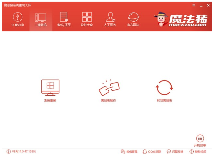The height and width of the screenshot is (163, 215).
Task: Click the 问题反馈 link
Action: [x=175, y=151]
